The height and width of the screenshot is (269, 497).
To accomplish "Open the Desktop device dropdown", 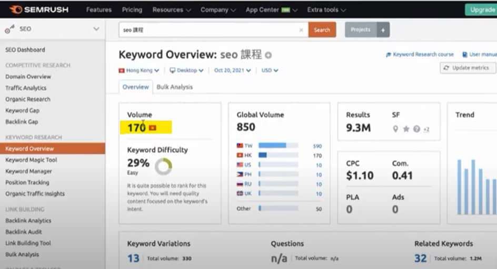I will pos(186,70).
